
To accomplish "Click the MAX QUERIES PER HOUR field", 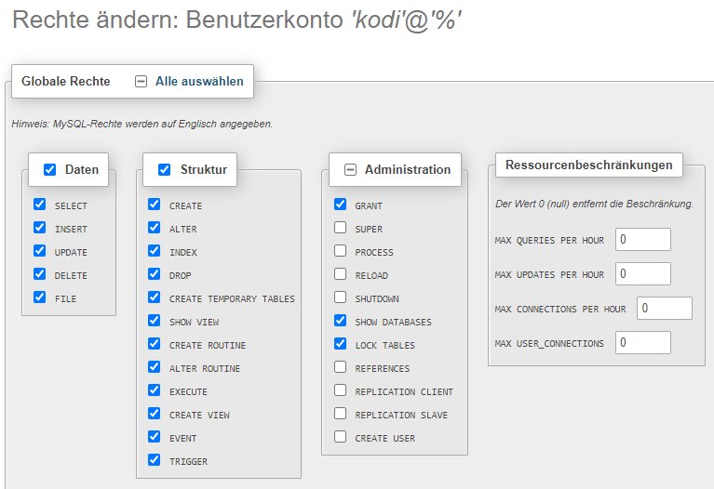I will 642,240.
